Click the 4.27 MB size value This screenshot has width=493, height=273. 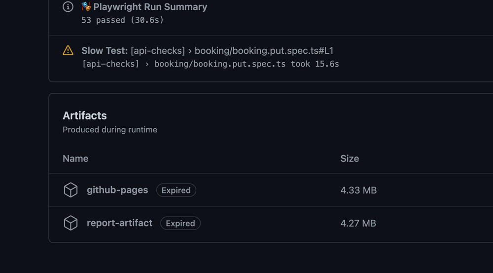coord(358,223)
